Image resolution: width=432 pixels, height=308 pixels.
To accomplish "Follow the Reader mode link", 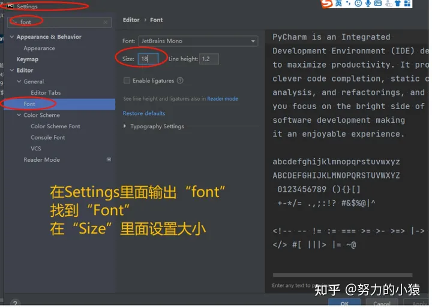I will (223, 99).
